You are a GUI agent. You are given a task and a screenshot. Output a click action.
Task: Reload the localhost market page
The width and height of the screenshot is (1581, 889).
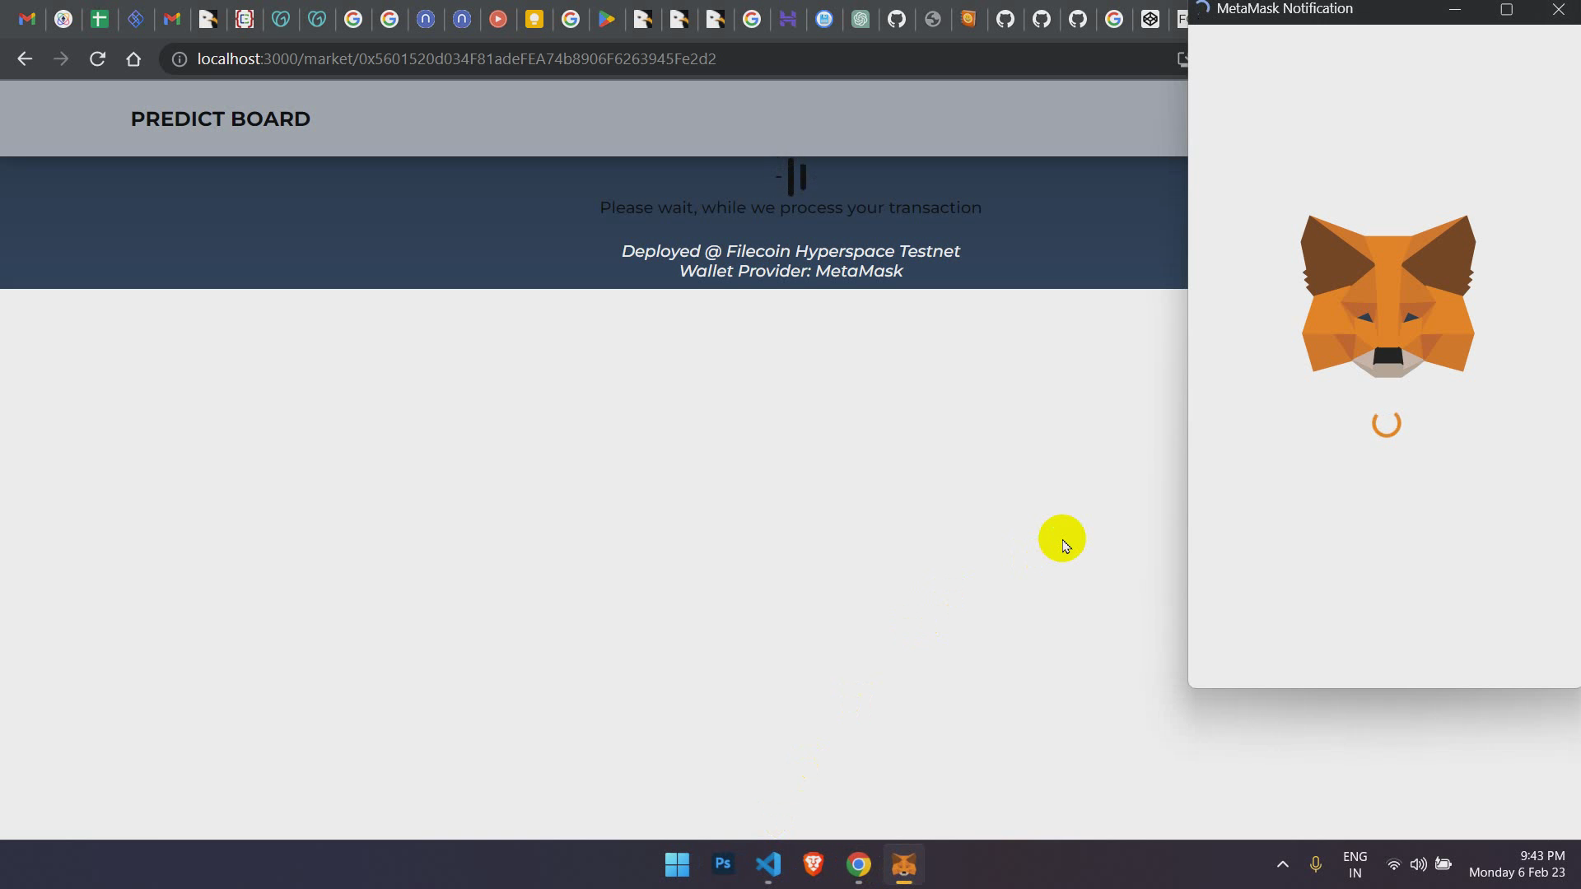[97, 59]
